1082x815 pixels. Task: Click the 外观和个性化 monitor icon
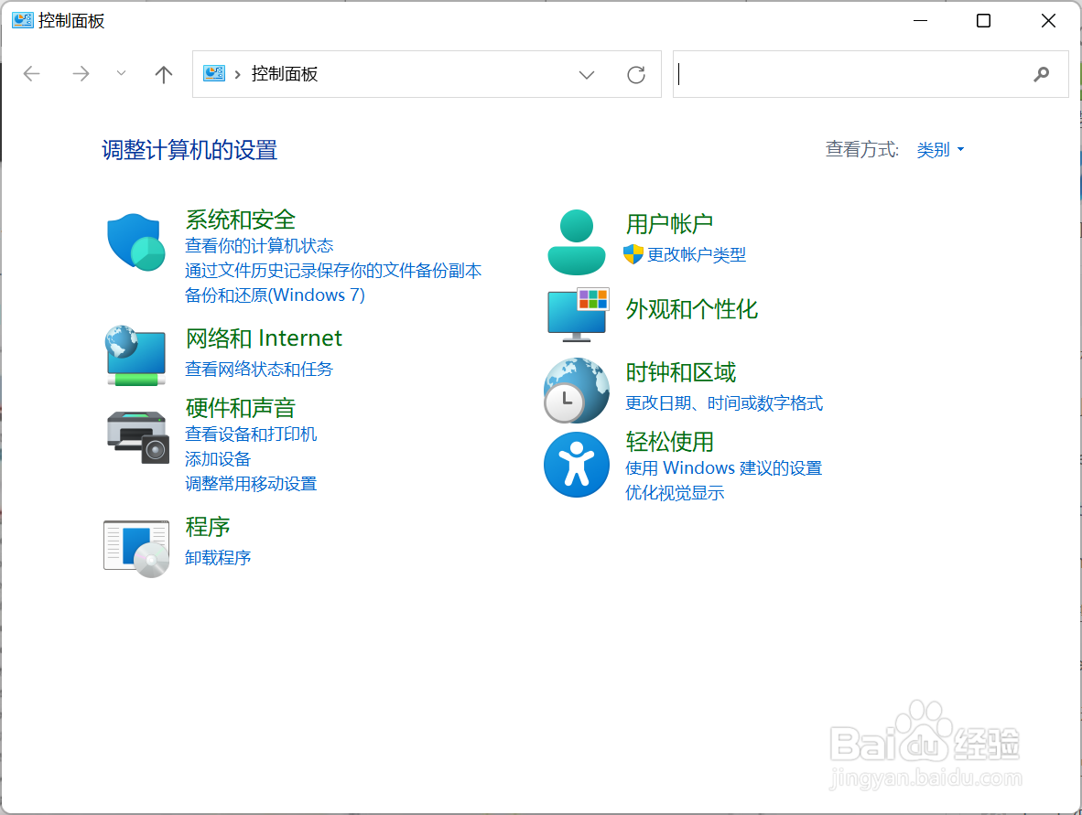point(576,314)
